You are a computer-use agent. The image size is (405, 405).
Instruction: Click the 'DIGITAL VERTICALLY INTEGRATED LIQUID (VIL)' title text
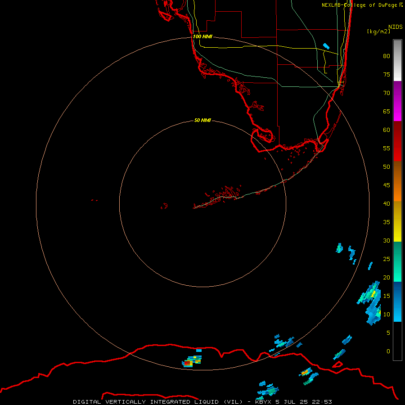click(158, 402)
